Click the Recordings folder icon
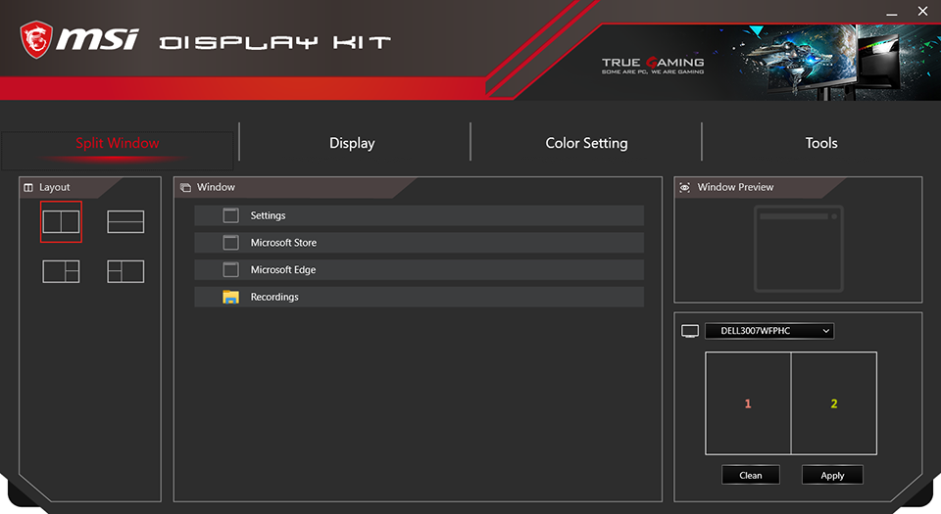941x514 pixels. [x=231, y=297]
